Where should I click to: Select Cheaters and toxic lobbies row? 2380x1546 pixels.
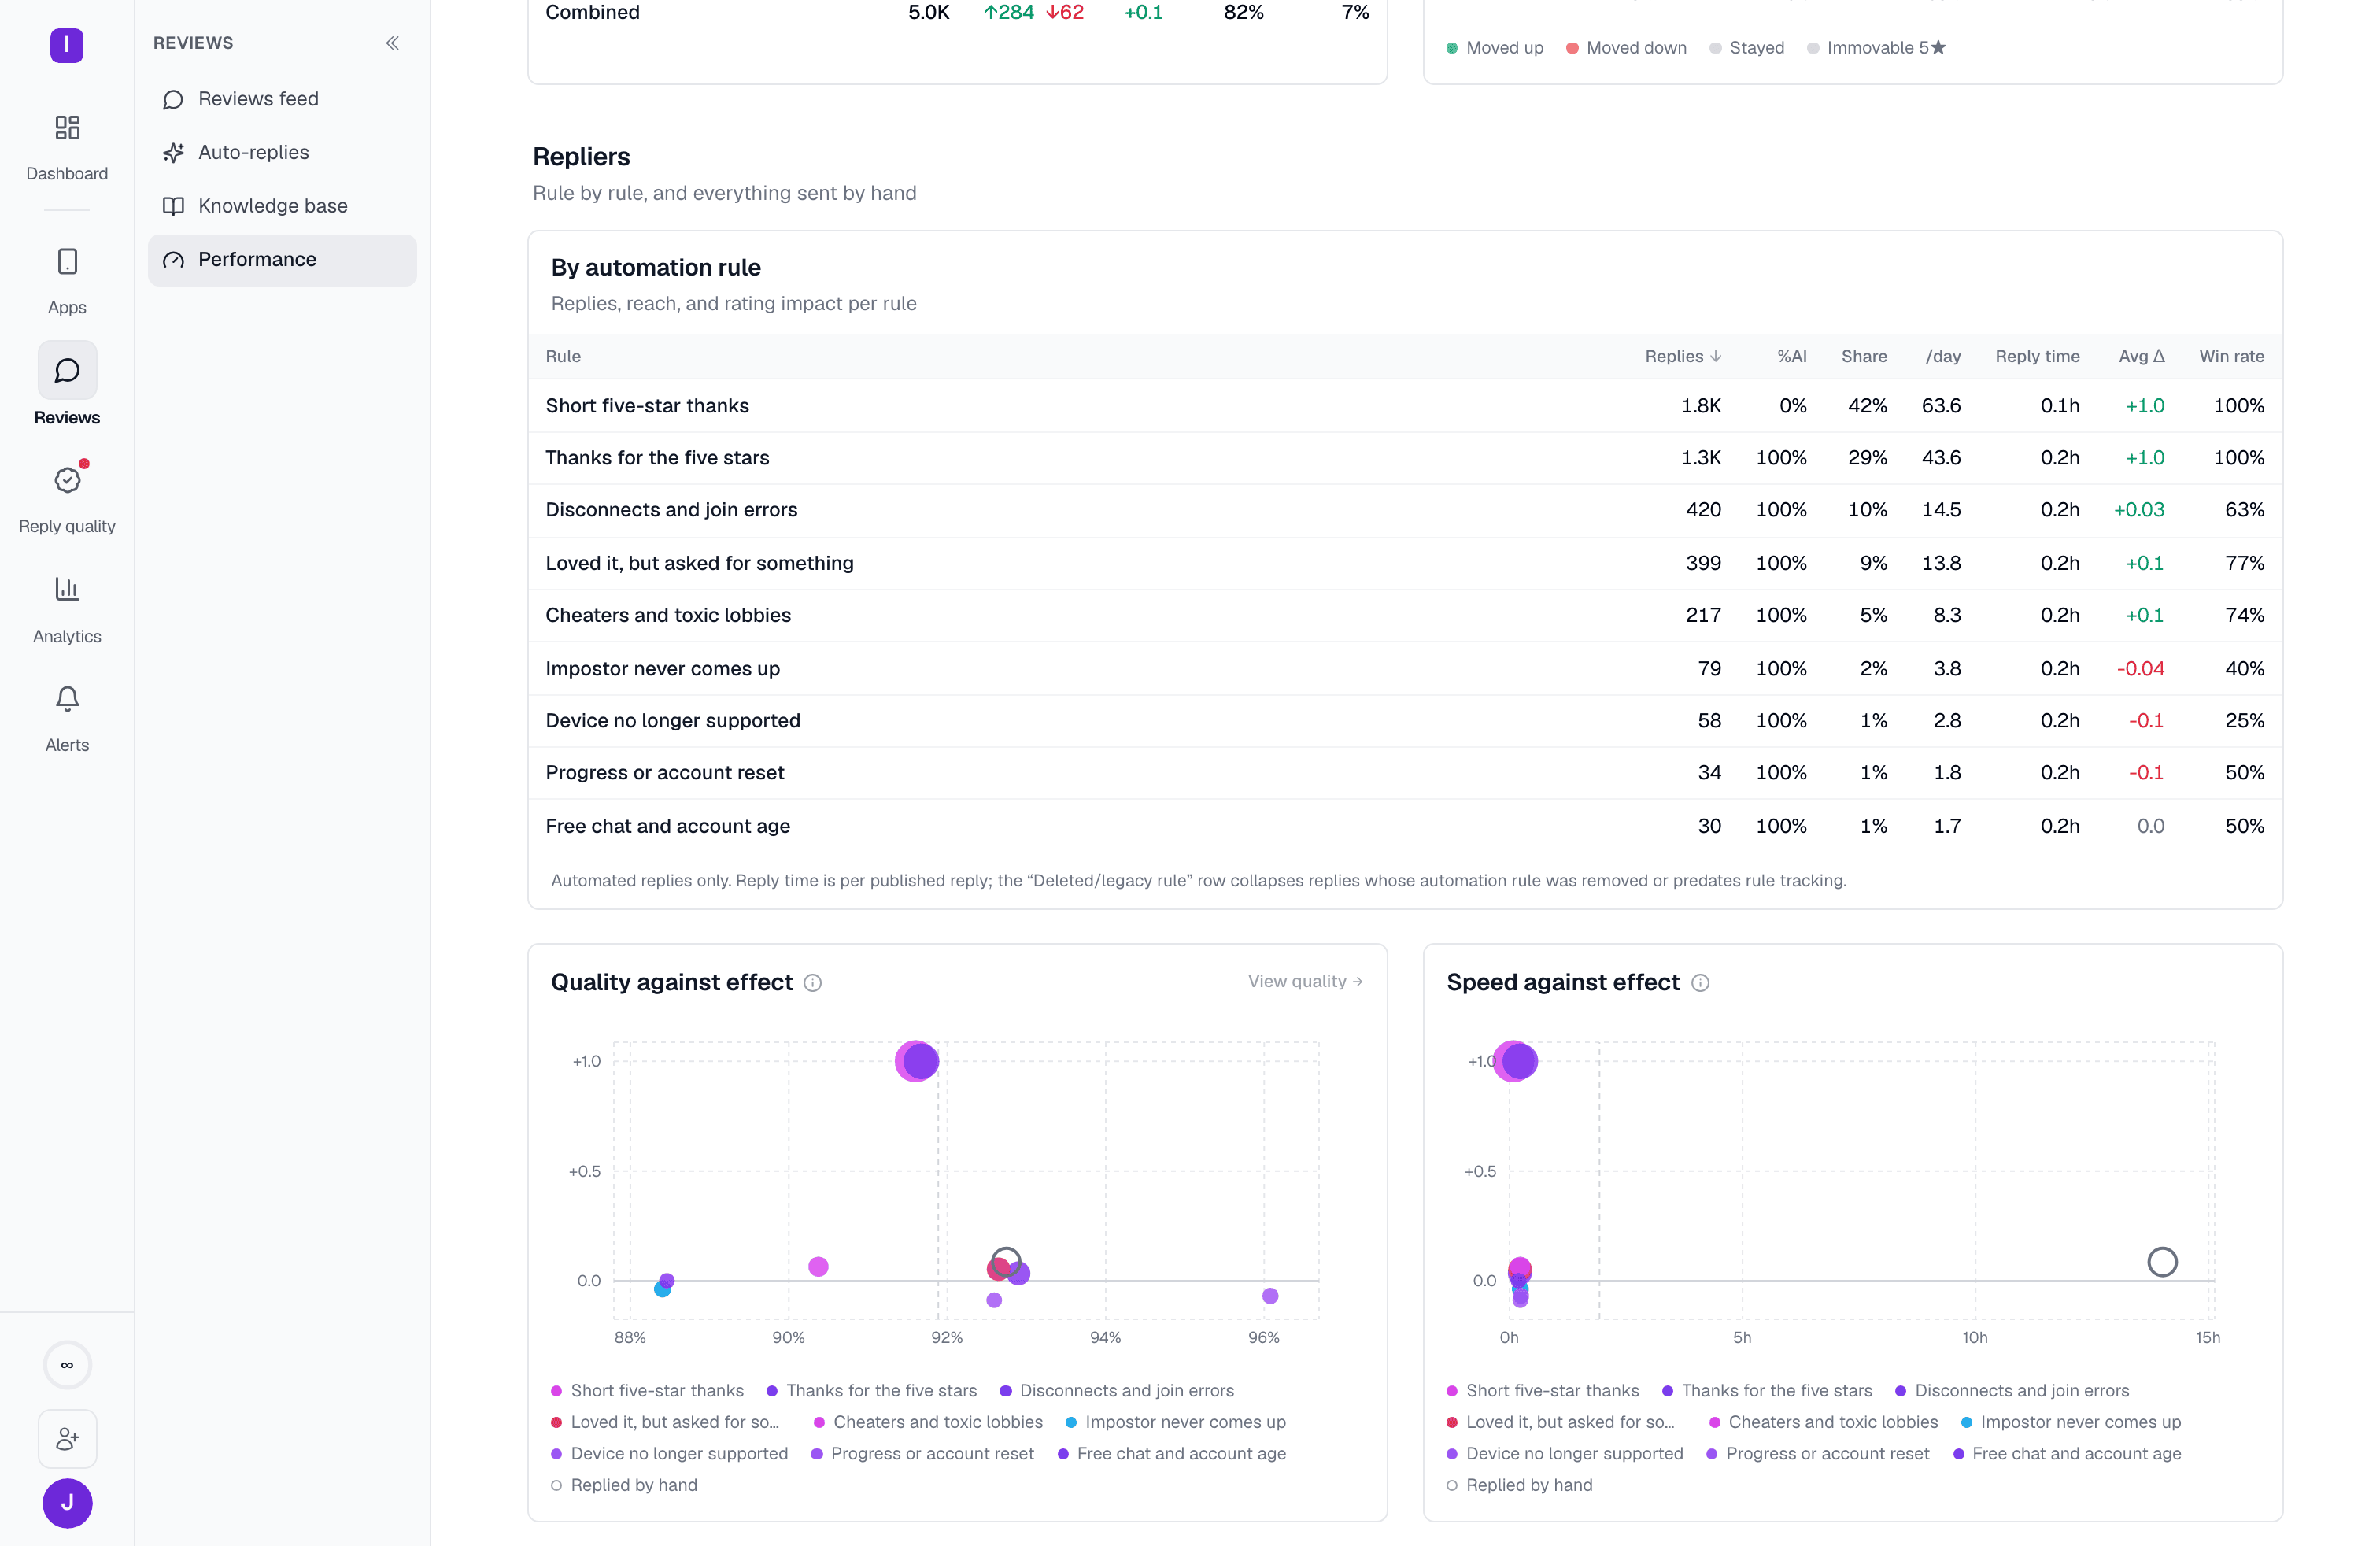(x=1405, y=615)
